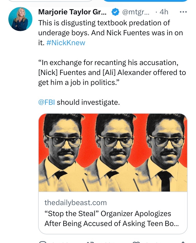Click the thedailybeast.com source domain

76,202
